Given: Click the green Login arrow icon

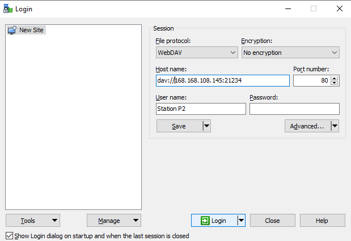Looking at the screenshot, I should (205, 221).
